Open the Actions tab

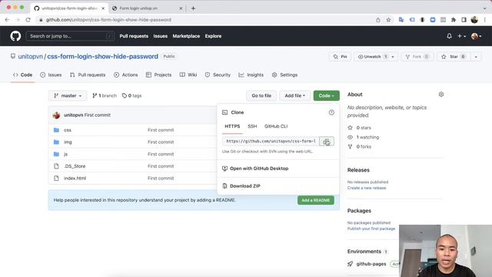[x=126, y=75]
